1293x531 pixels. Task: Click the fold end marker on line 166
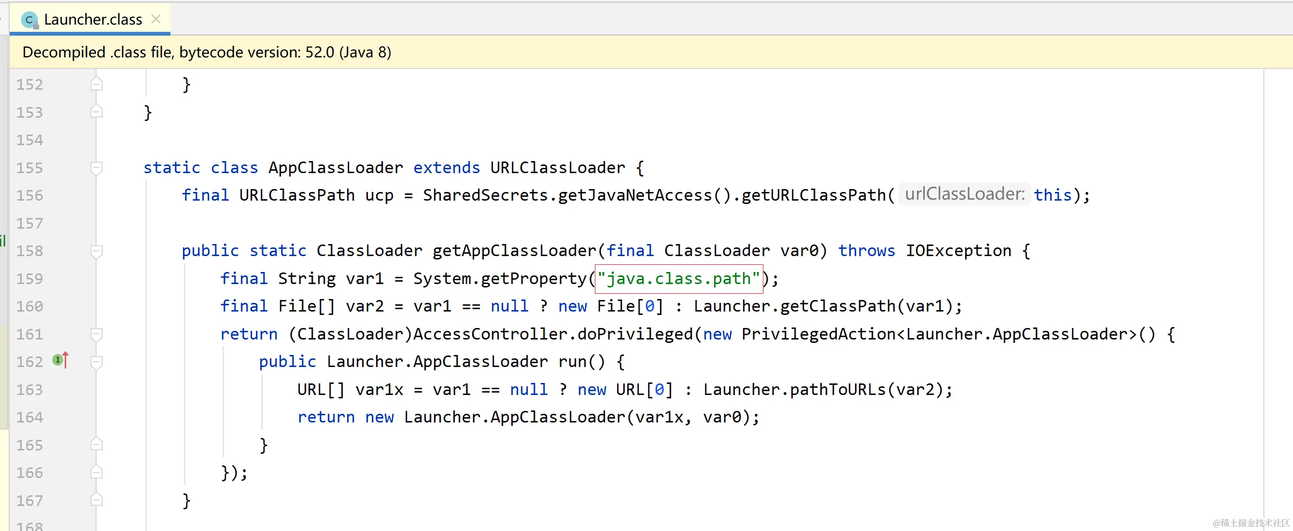coord(97,472)
